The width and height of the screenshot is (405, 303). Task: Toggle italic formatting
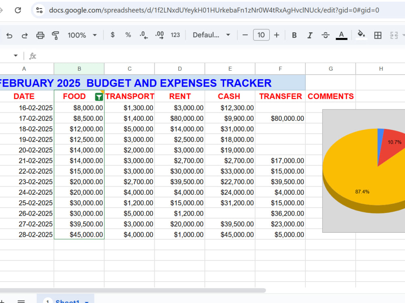(x=310, y=35)
